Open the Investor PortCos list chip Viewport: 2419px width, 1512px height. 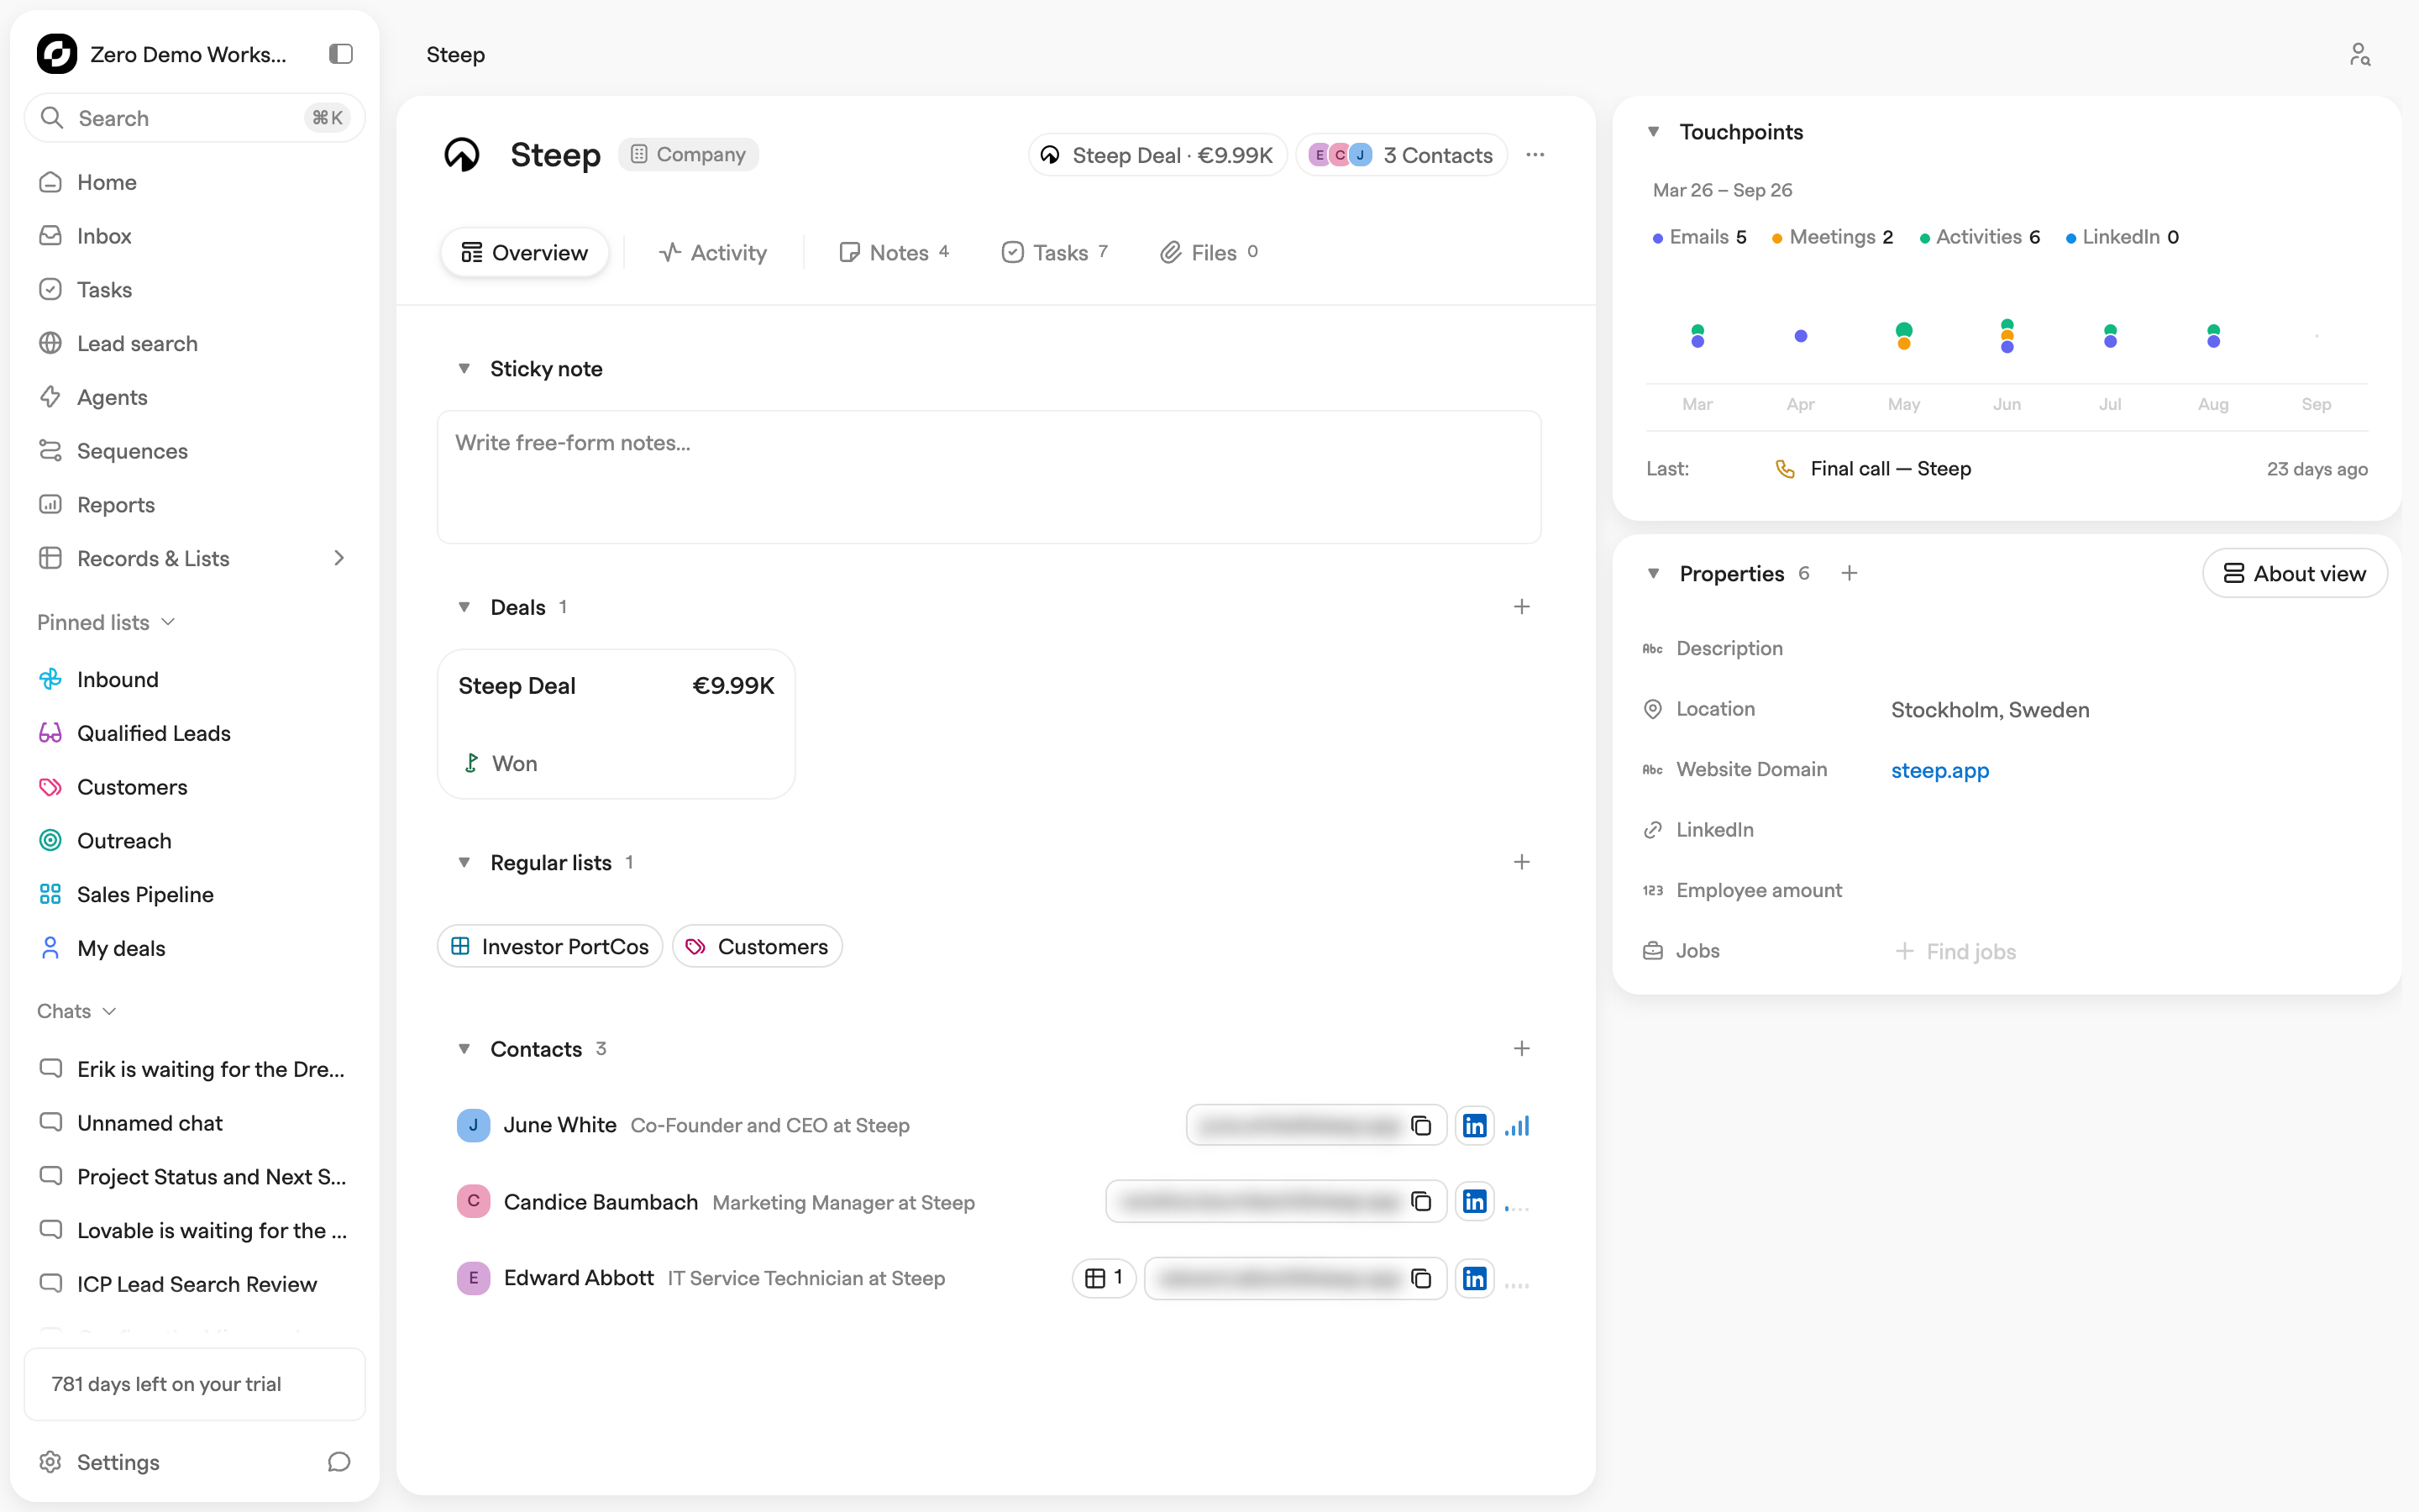(550, 946)
